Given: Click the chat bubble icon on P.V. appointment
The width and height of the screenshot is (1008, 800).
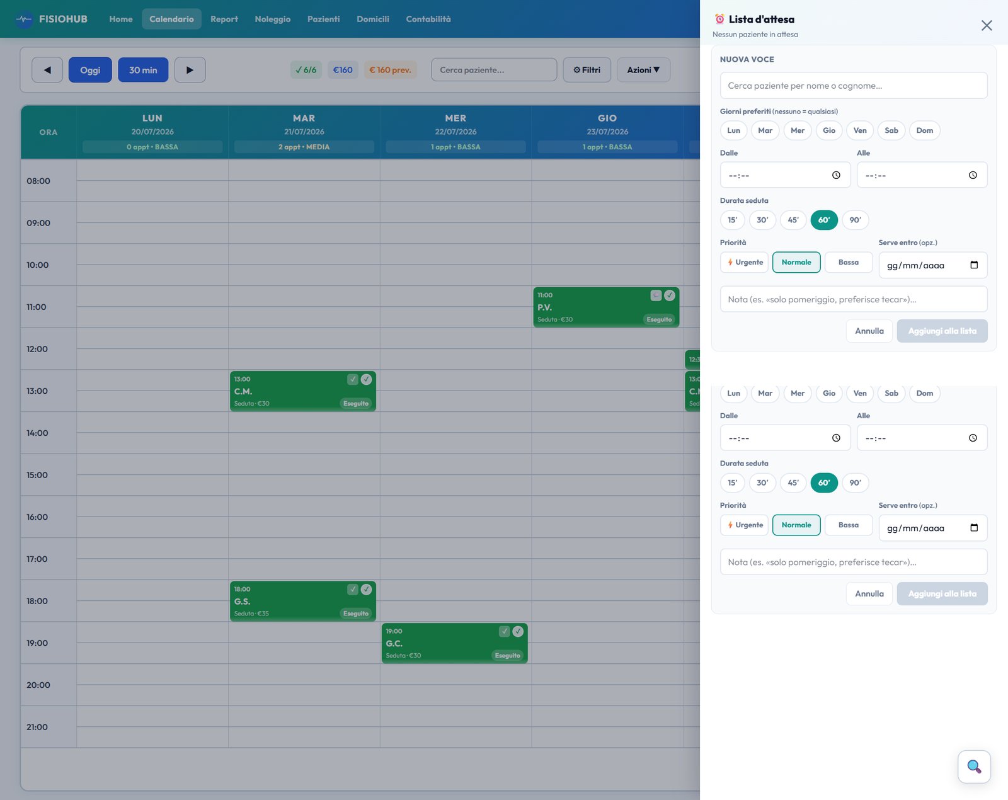Looking at the screenshot, I should pos(656,295).
